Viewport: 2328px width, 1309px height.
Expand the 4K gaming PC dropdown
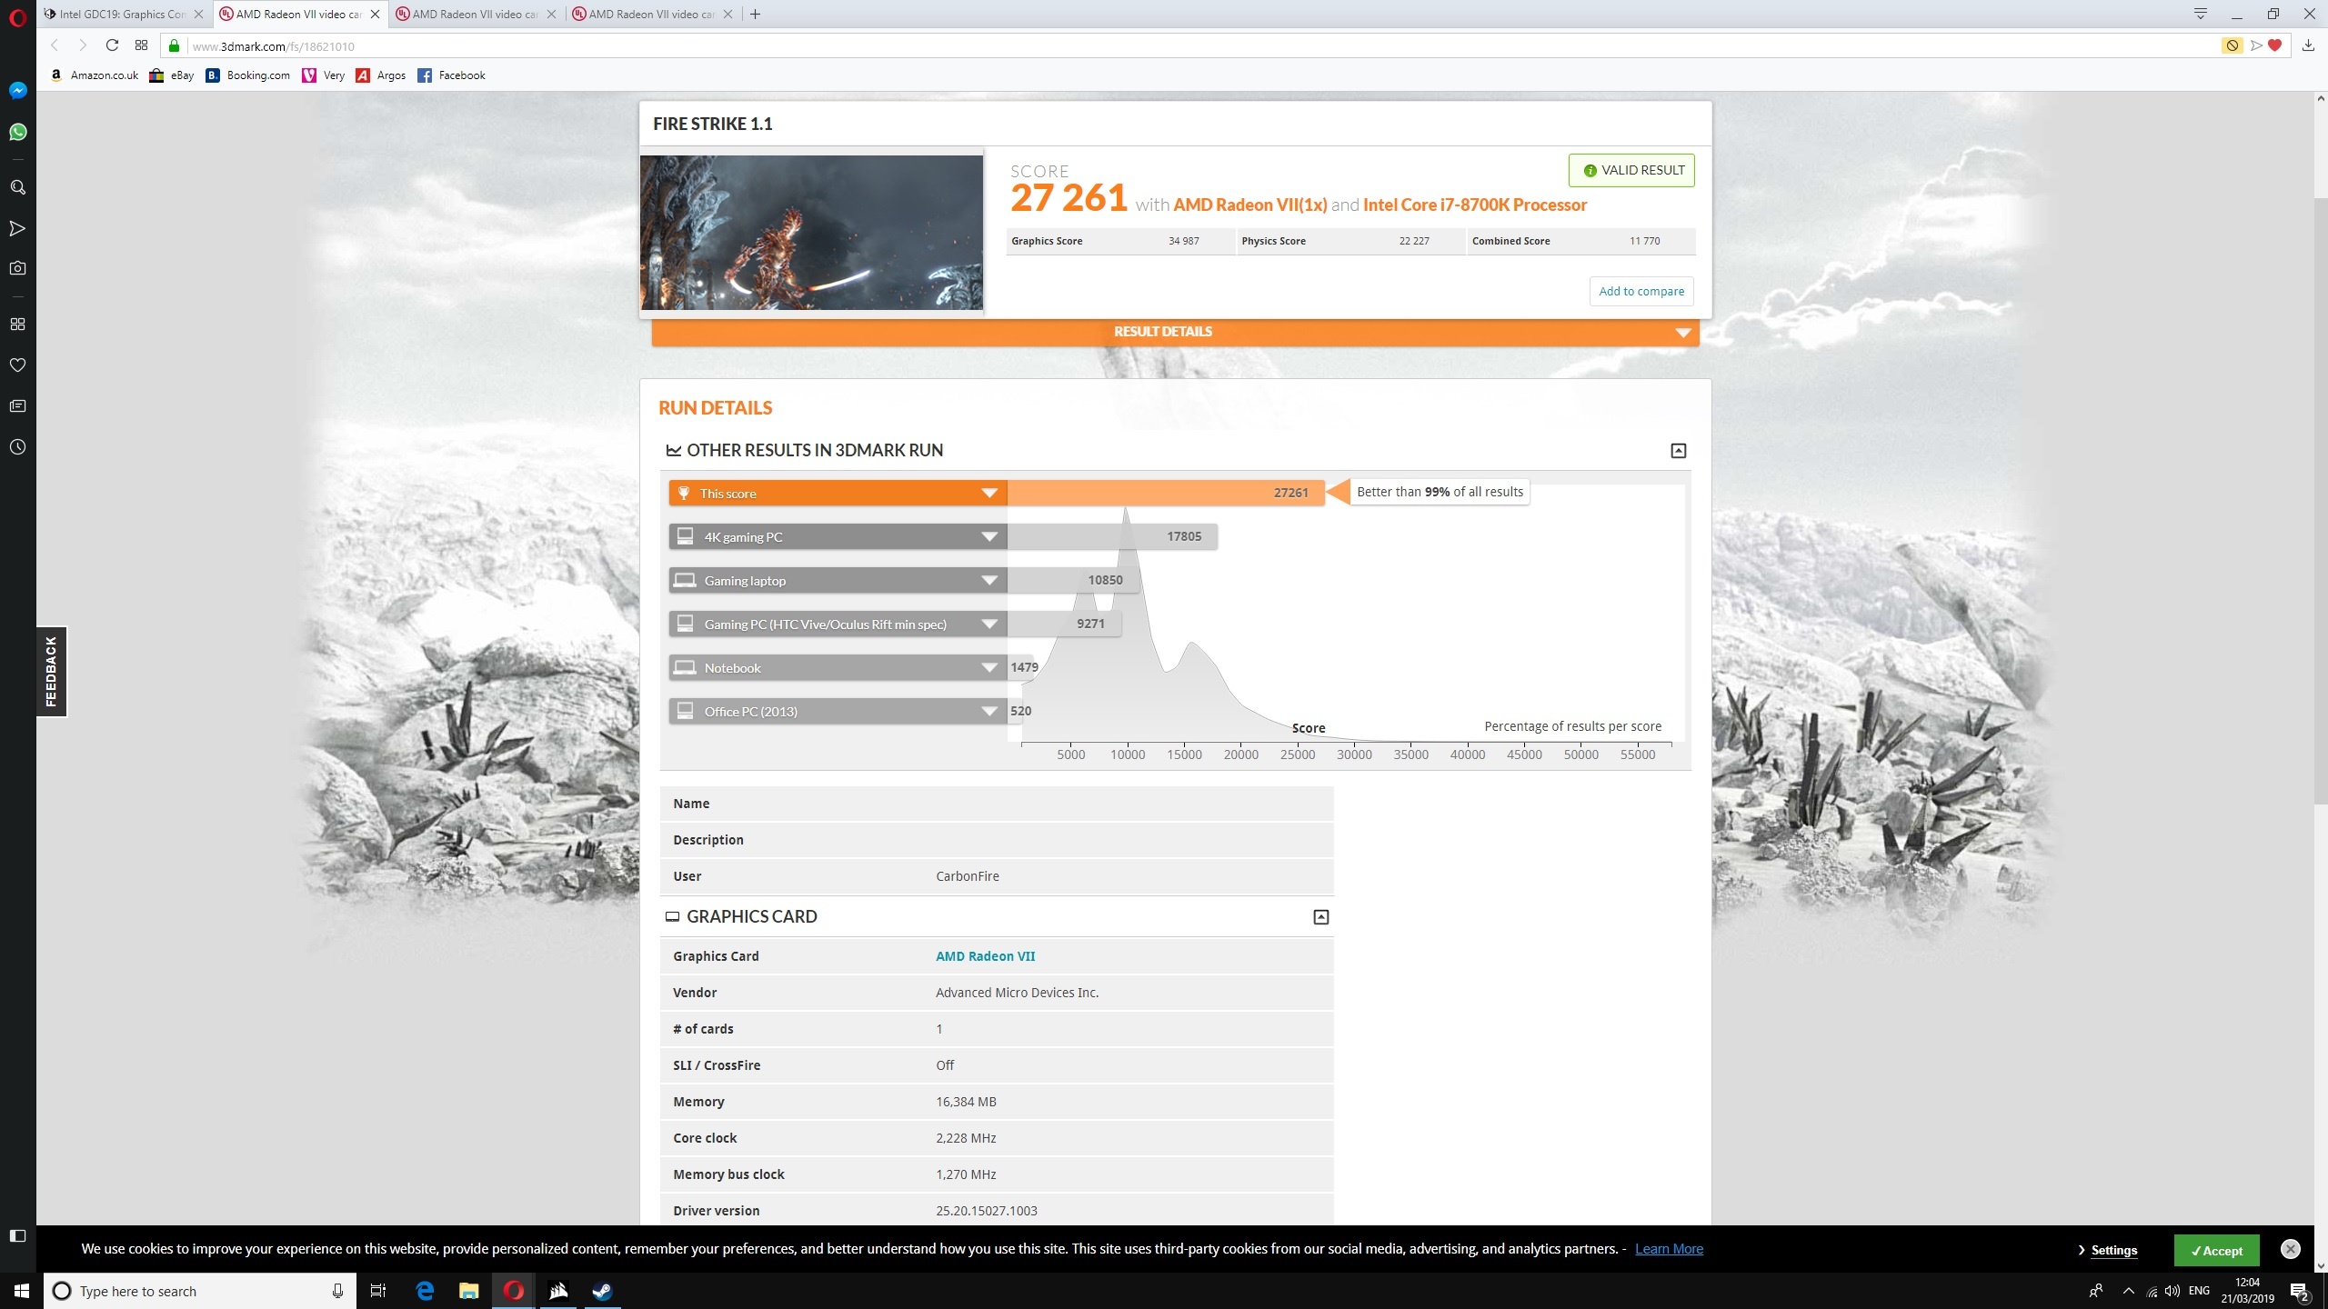click(989, 537)
